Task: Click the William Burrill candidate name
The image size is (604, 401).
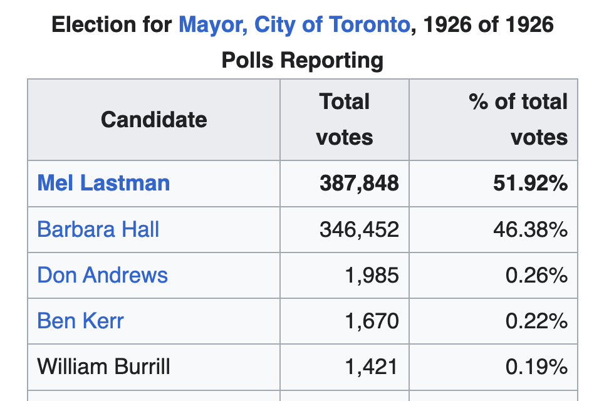Action: (x=103, y=367)
